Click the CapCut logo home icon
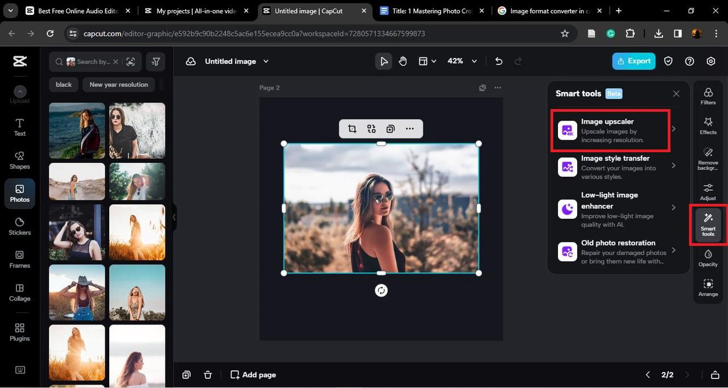Image resolution: width=728 pixels, height=388 pixels. [x=20, y=61]
